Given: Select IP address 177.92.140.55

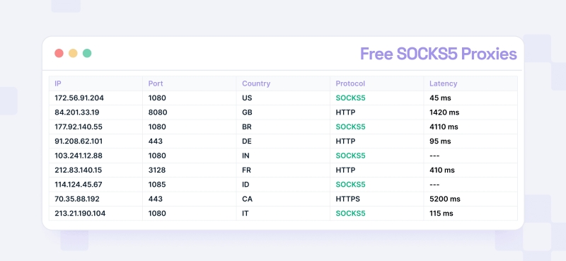Looking at the screenshot, I should (x=79, y=127).
